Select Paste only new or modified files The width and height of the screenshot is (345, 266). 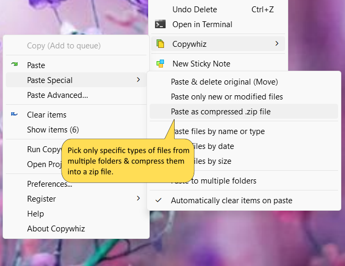click(x=227, y=97)
